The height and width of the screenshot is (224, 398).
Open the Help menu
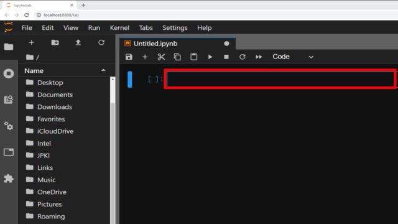tap(205, 27)
